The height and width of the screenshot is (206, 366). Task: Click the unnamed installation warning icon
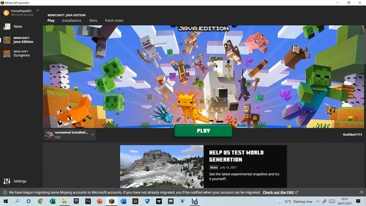(49, 134)
